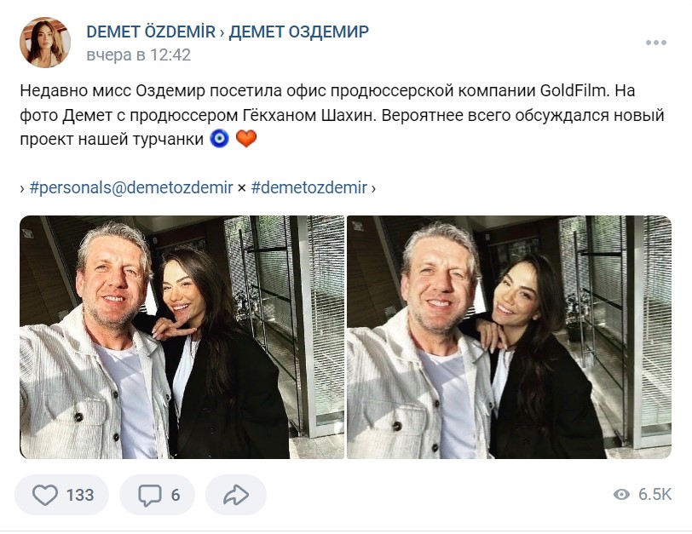Follow the #demetozdemir hashtag link

point(309,188)
